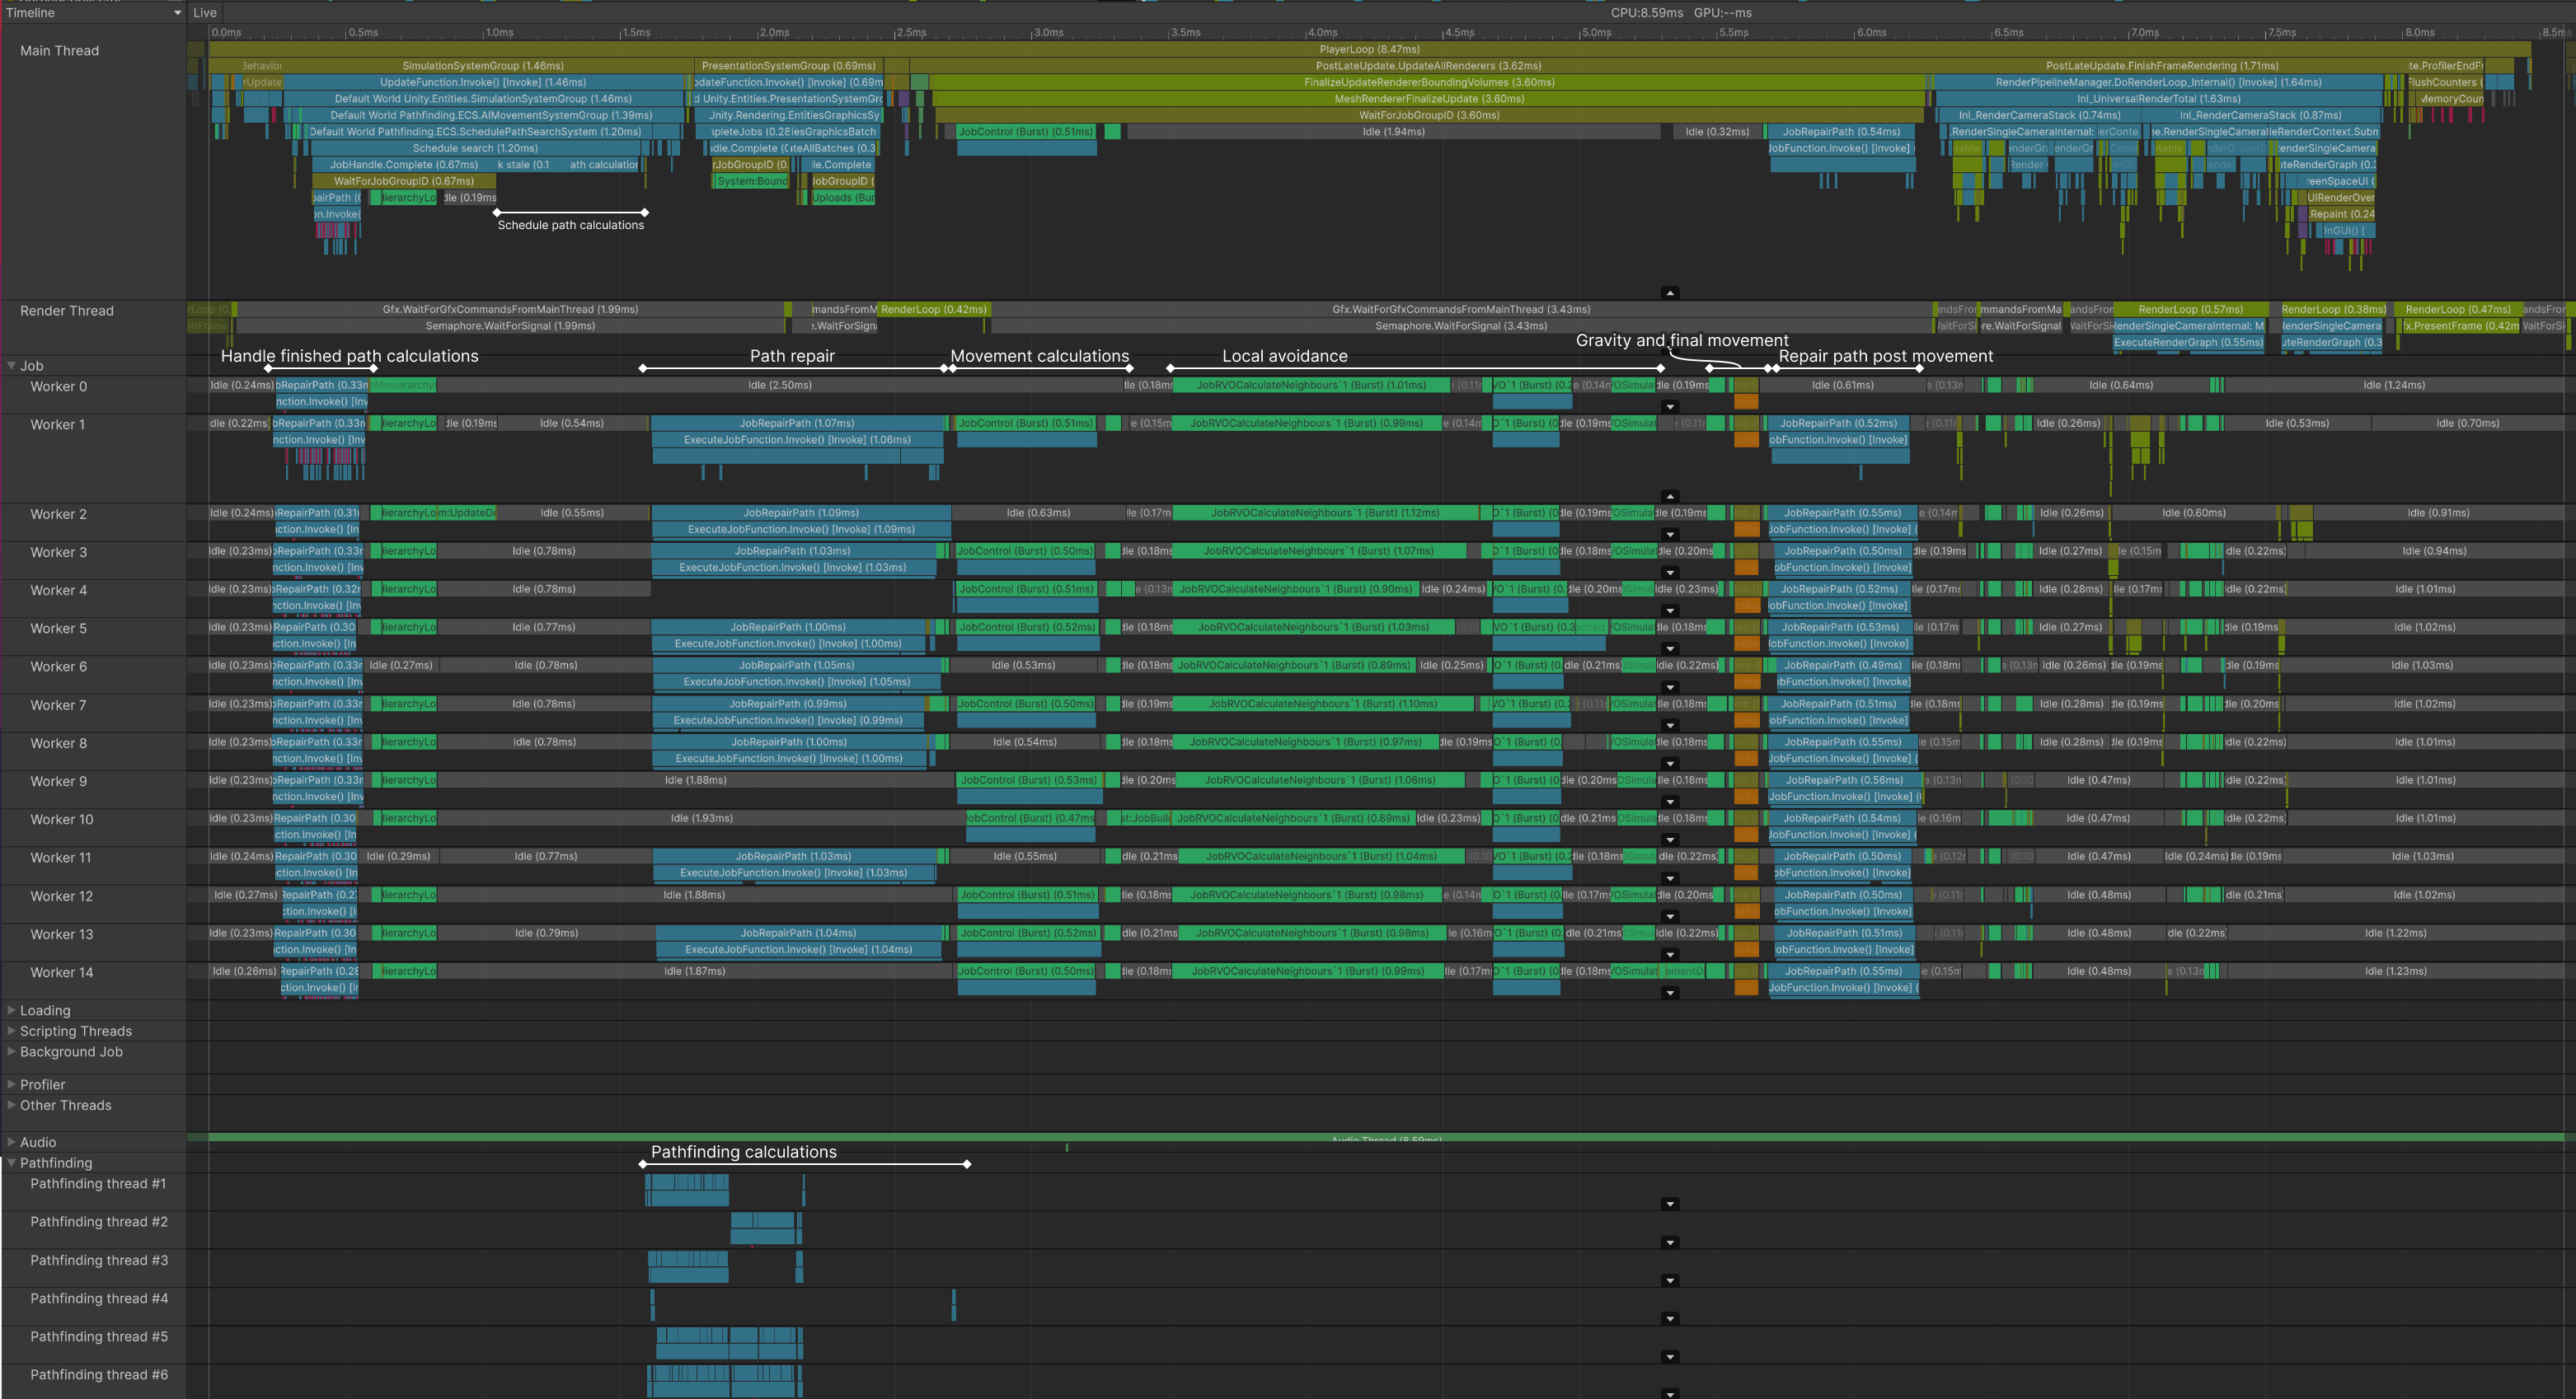Collapse the Job thread group
Screen dimensions: 2576x1399
[11, 366]
